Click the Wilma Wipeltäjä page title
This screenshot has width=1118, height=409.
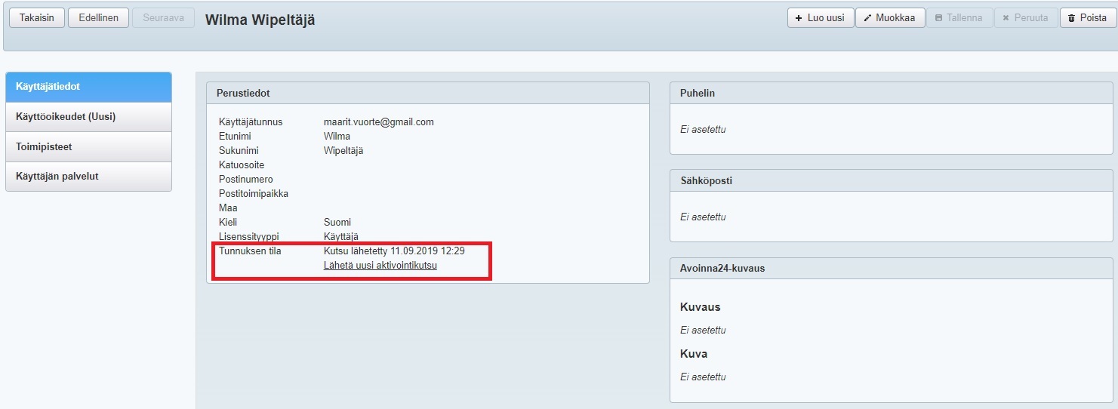[260, 20]
